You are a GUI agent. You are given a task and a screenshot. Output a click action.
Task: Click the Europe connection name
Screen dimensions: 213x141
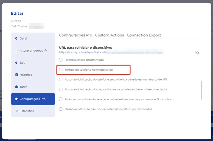pos(16,21)
